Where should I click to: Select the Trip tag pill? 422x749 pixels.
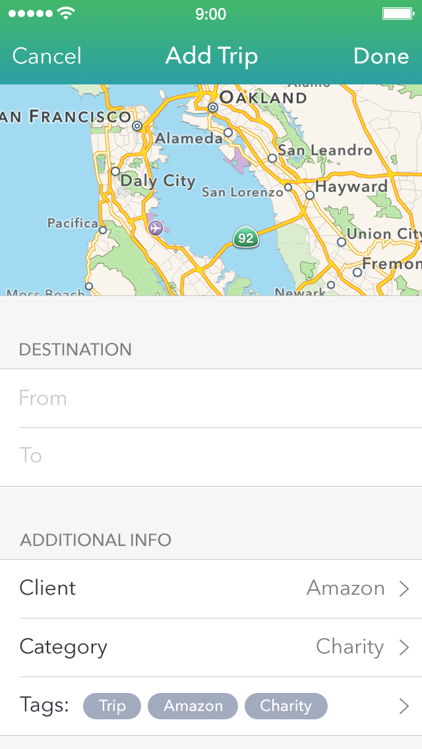(112, 706)
